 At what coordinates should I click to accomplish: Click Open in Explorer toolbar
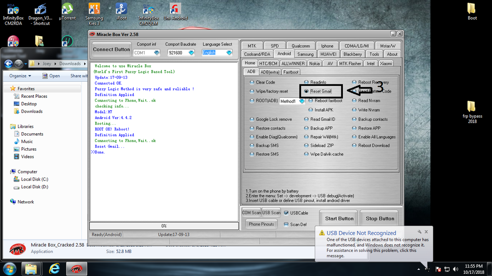click(51, 76)
